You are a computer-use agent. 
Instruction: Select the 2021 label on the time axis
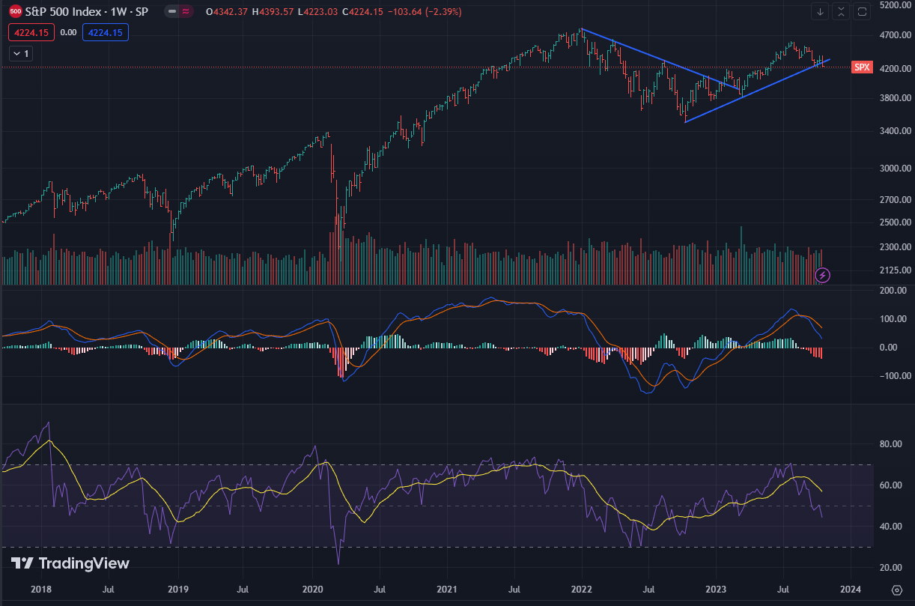pos(446,590)
